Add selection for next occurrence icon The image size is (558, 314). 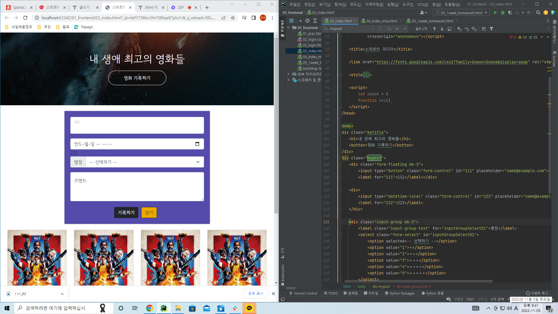(x=459, y=29)
